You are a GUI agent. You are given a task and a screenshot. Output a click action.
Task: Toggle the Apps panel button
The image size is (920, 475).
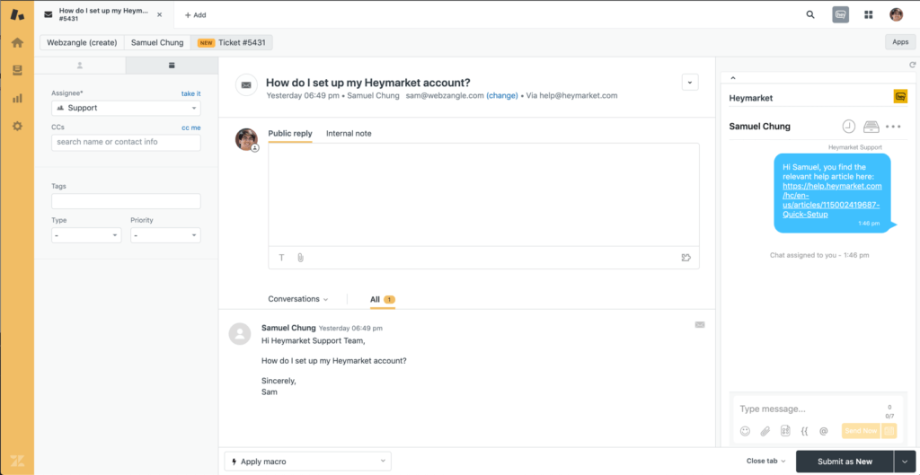coord(900,41)
